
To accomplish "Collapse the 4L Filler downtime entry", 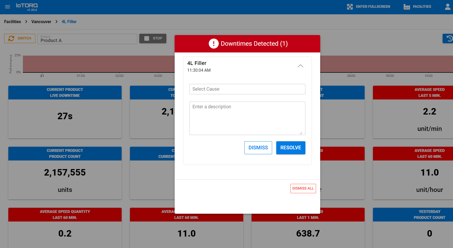I will coord(300,66).
